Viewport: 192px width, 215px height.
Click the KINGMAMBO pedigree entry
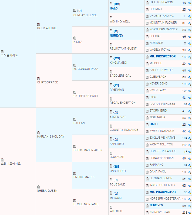118,63
